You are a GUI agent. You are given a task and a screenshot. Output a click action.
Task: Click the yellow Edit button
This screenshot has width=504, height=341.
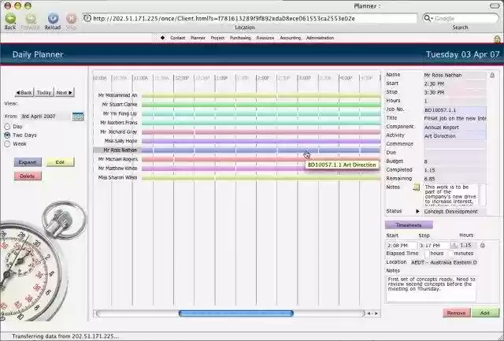point(60,162)
